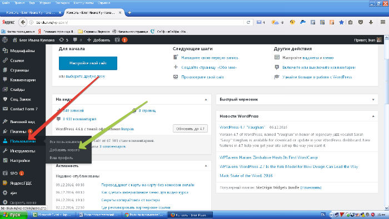
Task: Open the comments bubble in admin bar
Action: tap(77, 40)
